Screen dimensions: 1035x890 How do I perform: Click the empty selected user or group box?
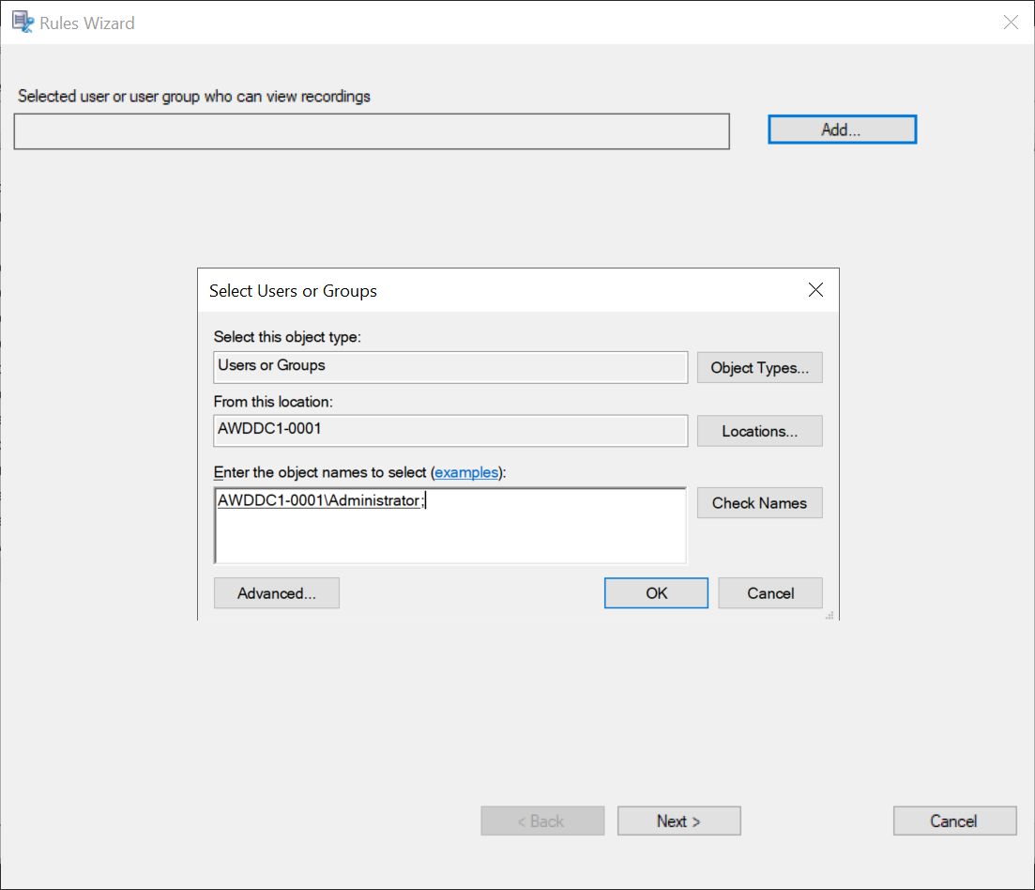point(371,131)
